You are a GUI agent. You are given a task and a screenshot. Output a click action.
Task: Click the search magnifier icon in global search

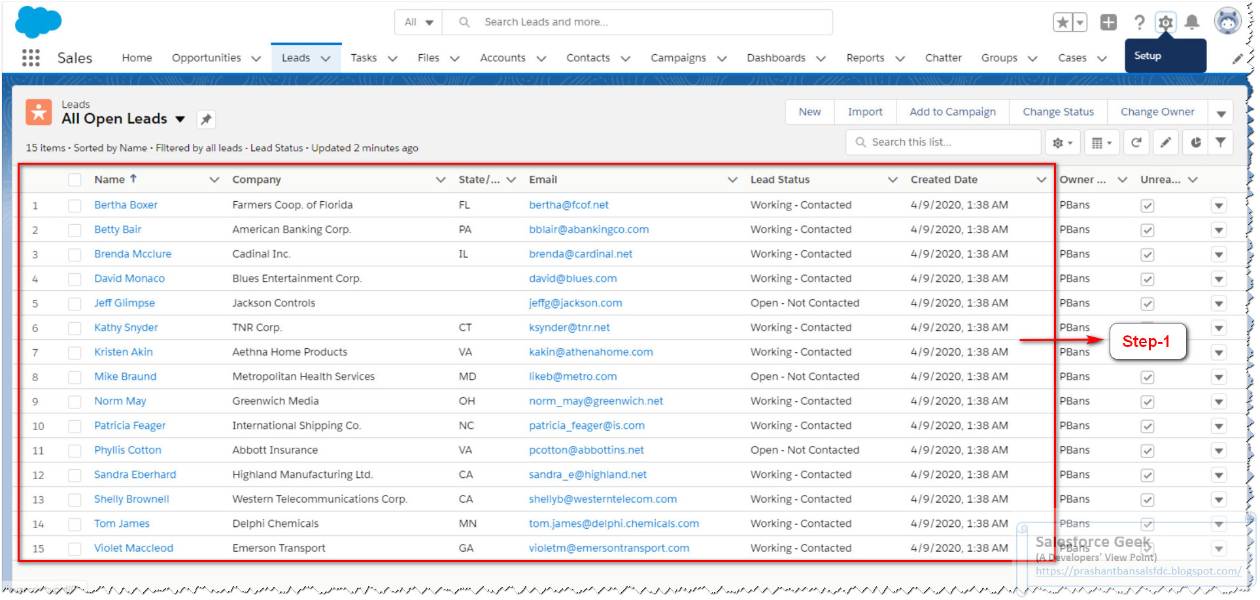coord(464,22)
